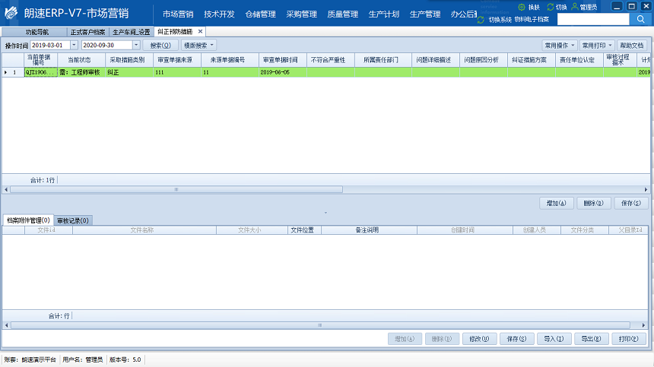Open the end date dropdown 2020-09-30
Viewport: 654px width, 367px height.
[136, 46]
